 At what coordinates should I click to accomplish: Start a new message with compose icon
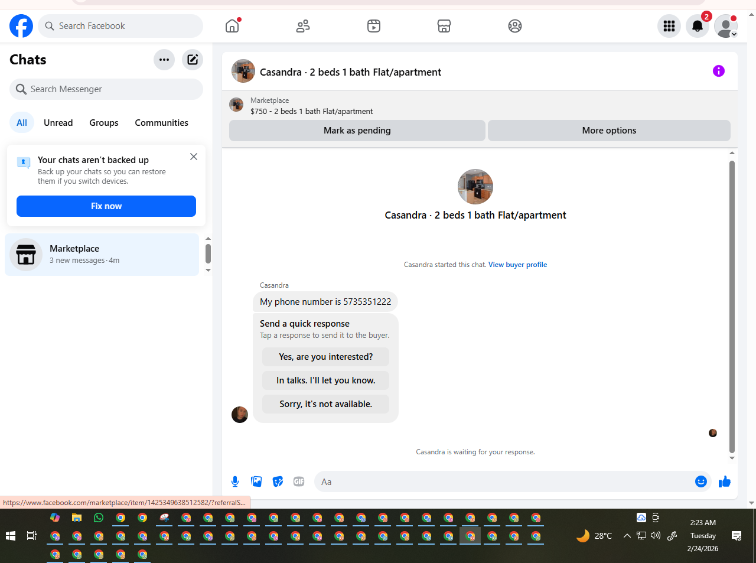coord(193,60)
